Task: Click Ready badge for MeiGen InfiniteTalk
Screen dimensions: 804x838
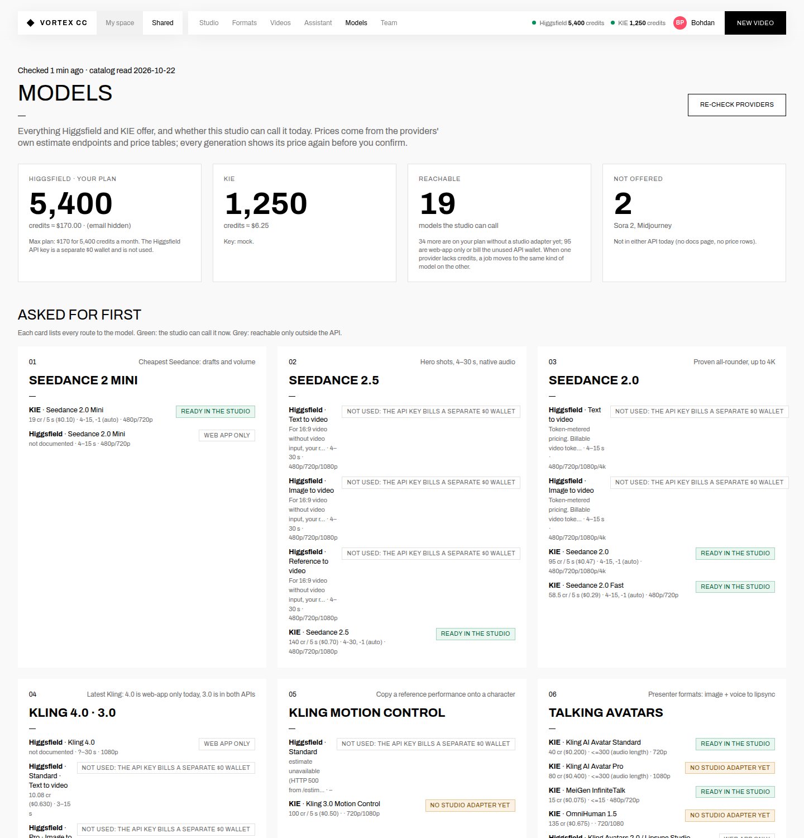Action: tap(735, 792)
